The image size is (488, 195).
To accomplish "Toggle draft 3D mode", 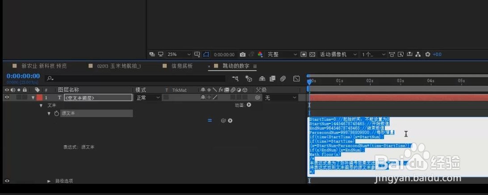I will (x=249, y=79).
